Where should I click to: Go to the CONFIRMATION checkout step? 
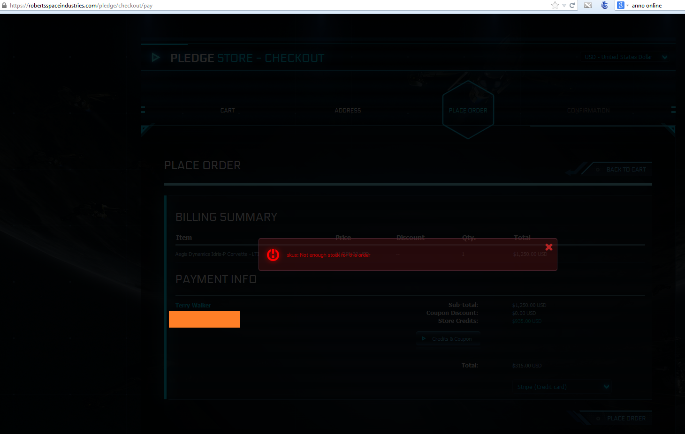coord(588,111)
